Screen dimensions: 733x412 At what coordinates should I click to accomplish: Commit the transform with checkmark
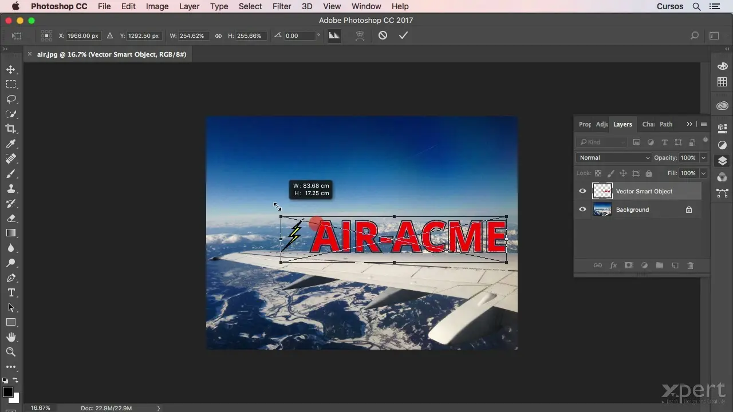pyautogui.click(x=403, y=35)
